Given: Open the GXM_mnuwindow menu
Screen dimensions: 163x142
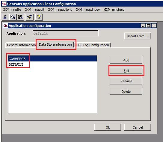Looking at the screenshot, I should (88, 10).
